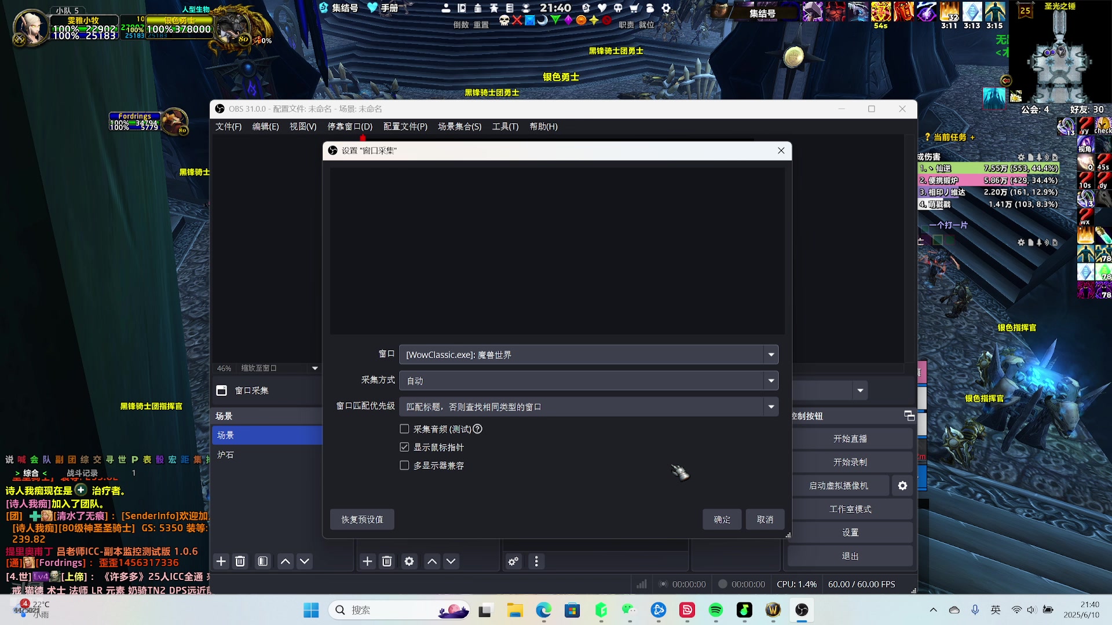This screenshot has height=625, width=1112.
Task: Select the 炉石 scene in scenes list
Action: (x=267, y=455)
